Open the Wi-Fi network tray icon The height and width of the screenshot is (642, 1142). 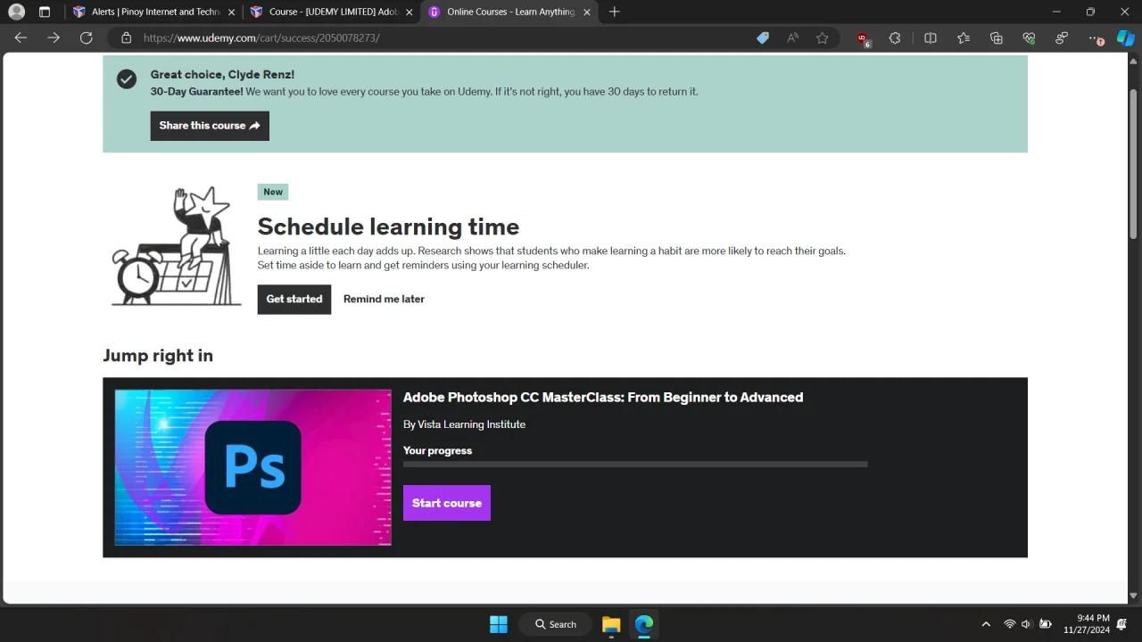click(1010, 624)
